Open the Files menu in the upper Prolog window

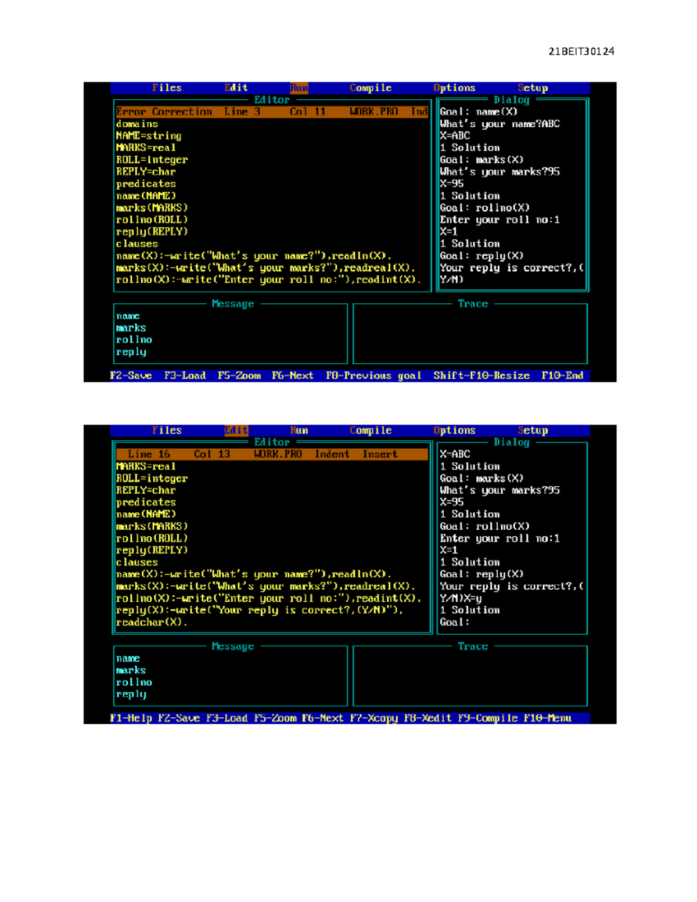[167, 88]
